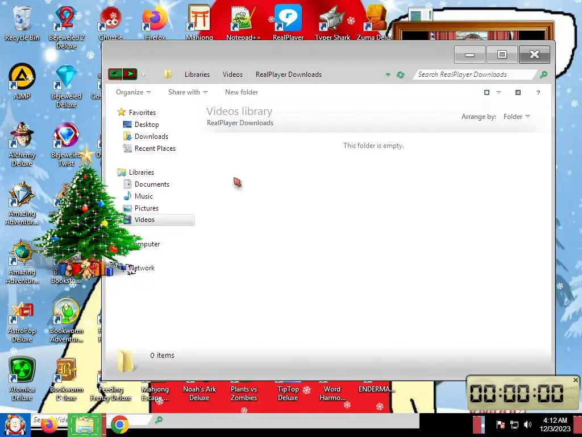This screenshot has width=582, height=437.
Task: Click the Bejeweled Twist desktop icon
Action: (66, 145)
